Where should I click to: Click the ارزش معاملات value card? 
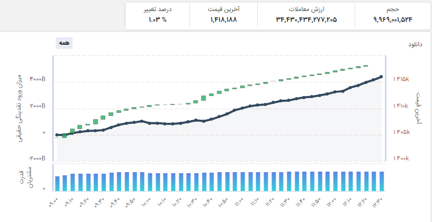click(306, 15)
